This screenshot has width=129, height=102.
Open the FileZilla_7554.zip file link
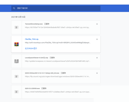pos(32,39)
